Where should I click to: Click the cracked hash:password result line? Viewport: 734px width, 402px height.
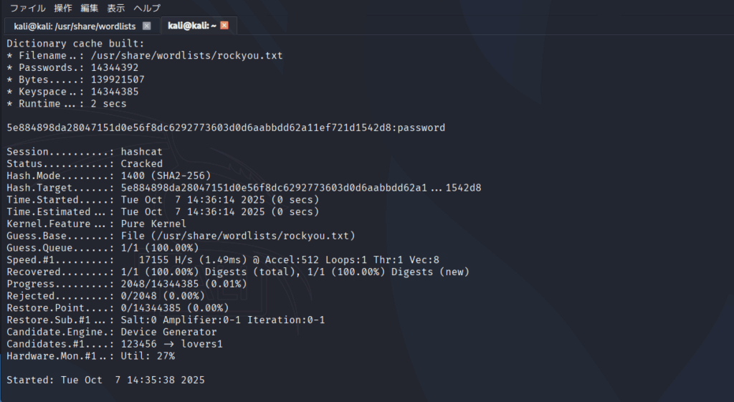point(226,128)
